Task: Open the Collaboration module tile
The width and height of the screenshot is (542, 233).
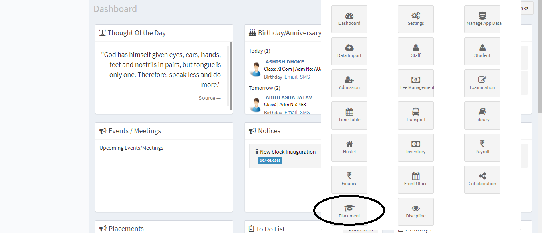Action: click(482, 180)
